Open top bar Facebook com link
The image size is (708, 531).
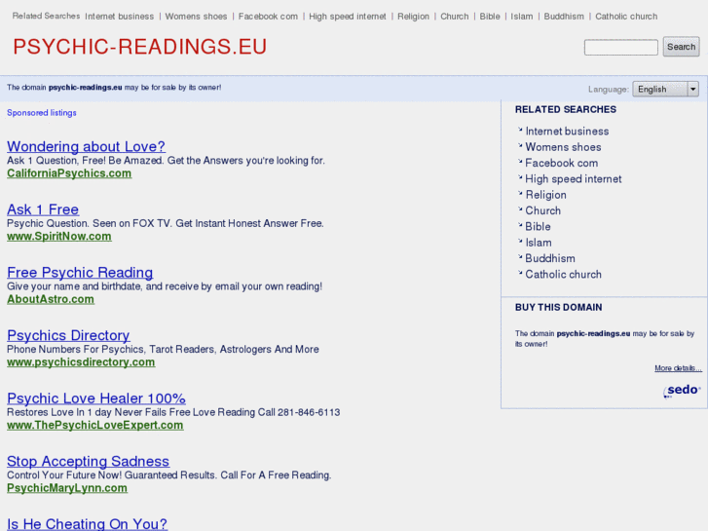tap(268, 17)
